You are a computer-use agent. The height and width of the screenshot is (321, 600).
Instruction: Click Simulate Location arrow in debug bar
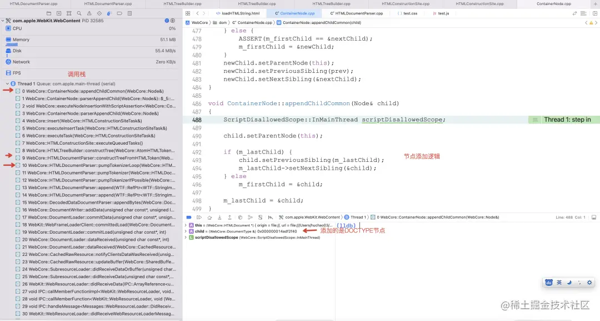[271, 217]
